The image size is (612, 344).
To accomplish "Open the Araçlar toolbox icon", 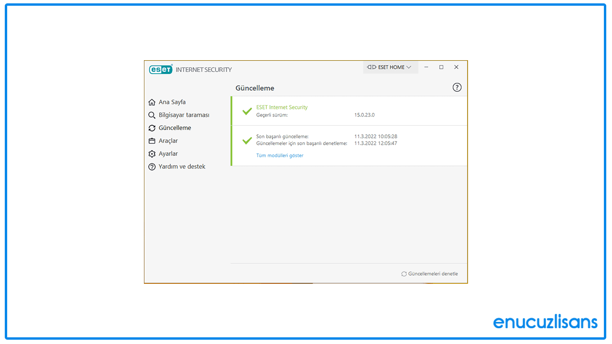I will (152, 140).
